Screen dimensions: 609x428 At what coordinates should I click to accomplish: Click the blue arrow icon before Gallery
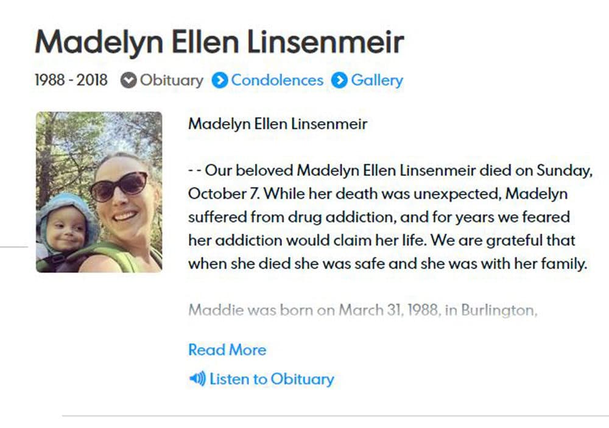point(340,80)
